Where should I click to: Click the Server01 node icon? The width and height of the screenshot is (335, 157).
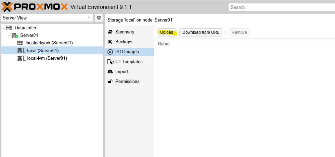[x=15, y=35]
